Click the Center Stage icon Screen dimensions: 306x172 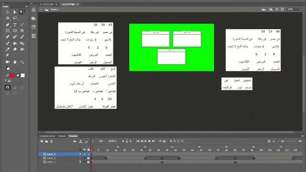coord(277,10)
